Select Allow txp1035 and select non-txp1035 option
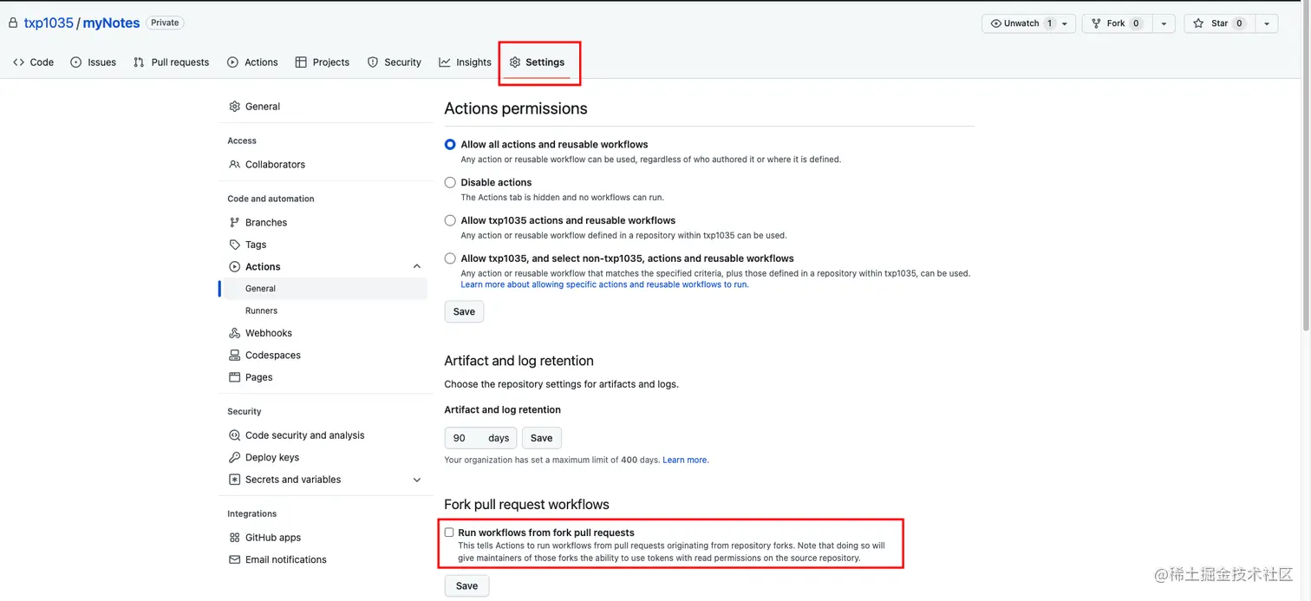Image resolution: width=1311 pixels, height=601 pixels. (450, 258)
